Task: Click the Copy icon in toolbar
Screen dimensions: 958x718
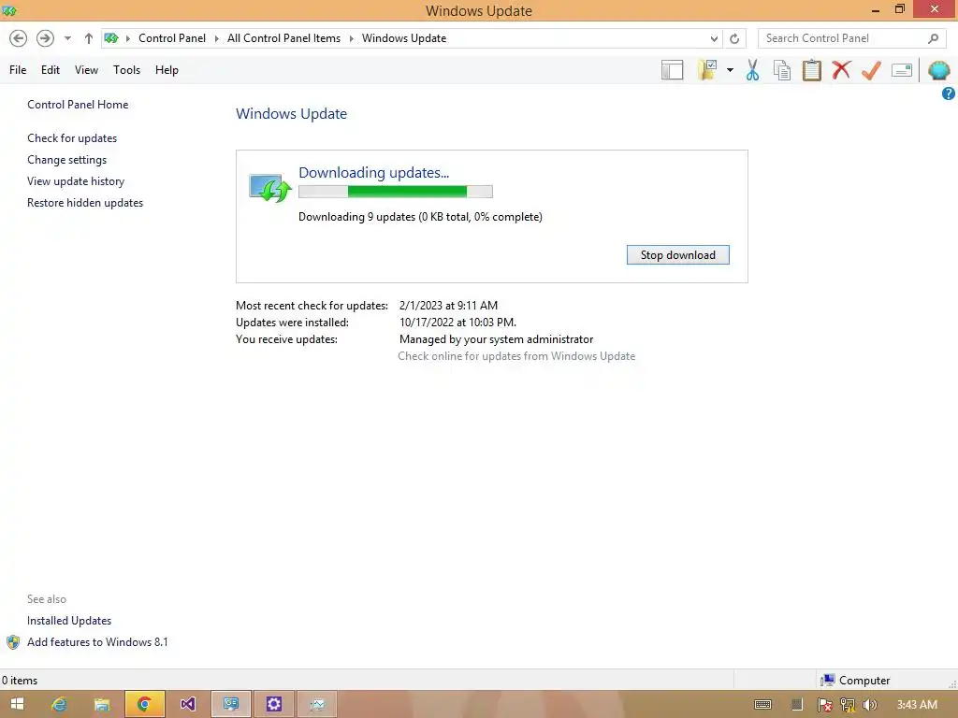Action: click(782, 70)
